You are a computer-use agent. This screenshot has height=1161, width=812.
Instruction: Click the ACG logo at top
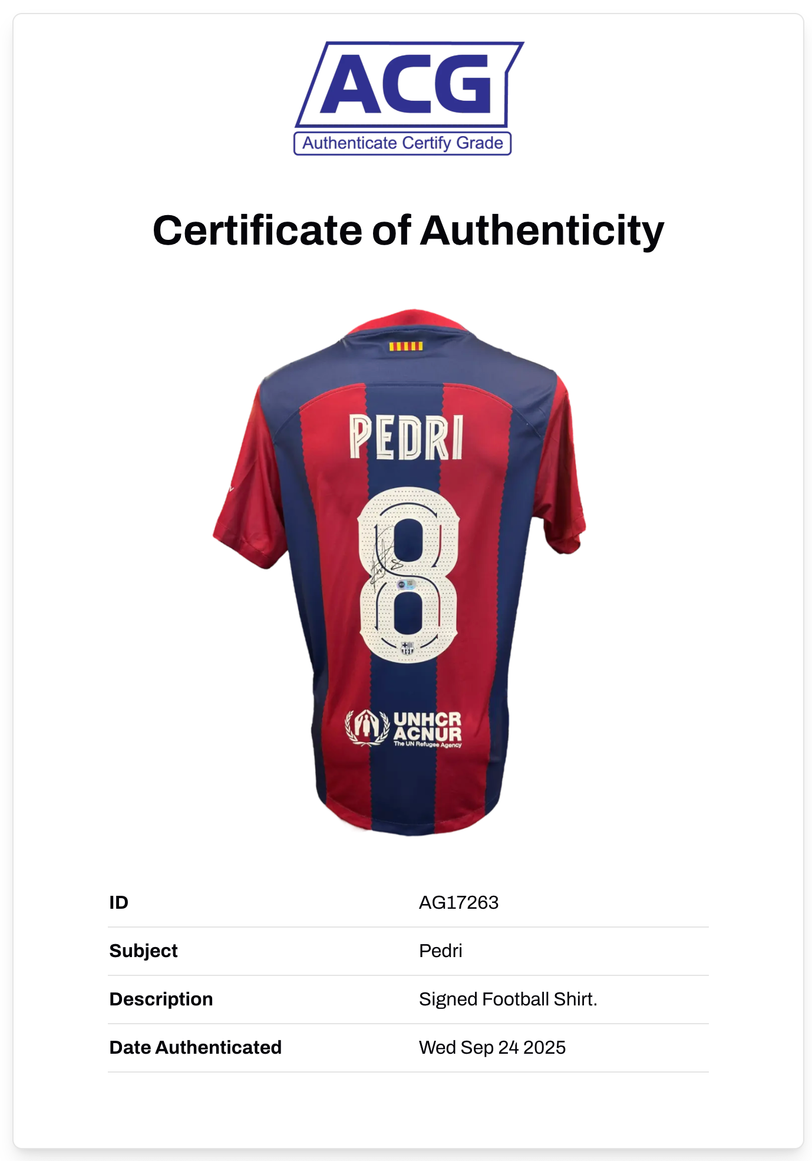coord(408,84)
